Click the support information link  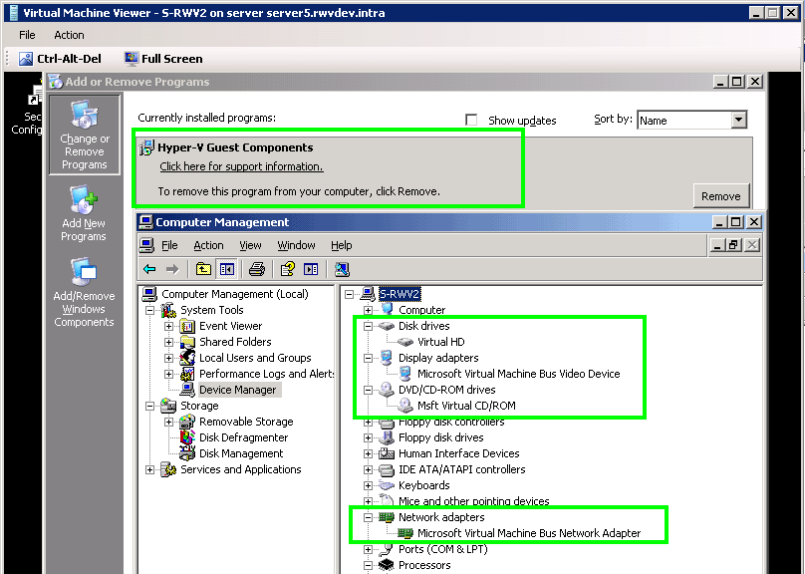pyautogui.click(x=241, y=166)
